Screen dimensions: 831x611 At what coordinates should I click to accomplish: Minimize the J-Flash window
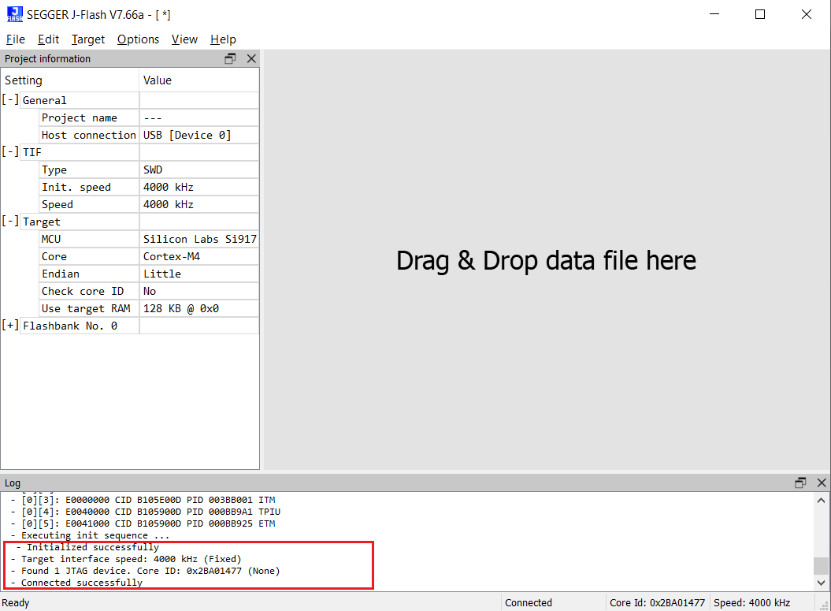(714, 14)
